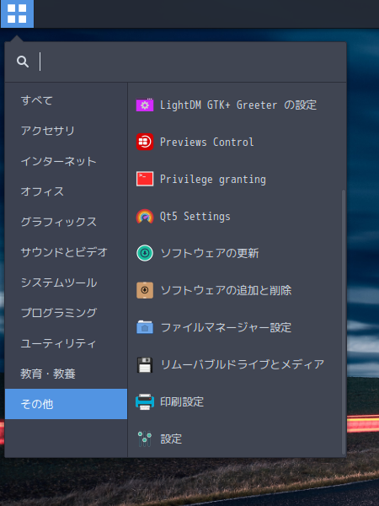Click the 設定 sliders icon
Viewport: 379px width, 506px height.
pyautogui.click(x=145, y=439)
